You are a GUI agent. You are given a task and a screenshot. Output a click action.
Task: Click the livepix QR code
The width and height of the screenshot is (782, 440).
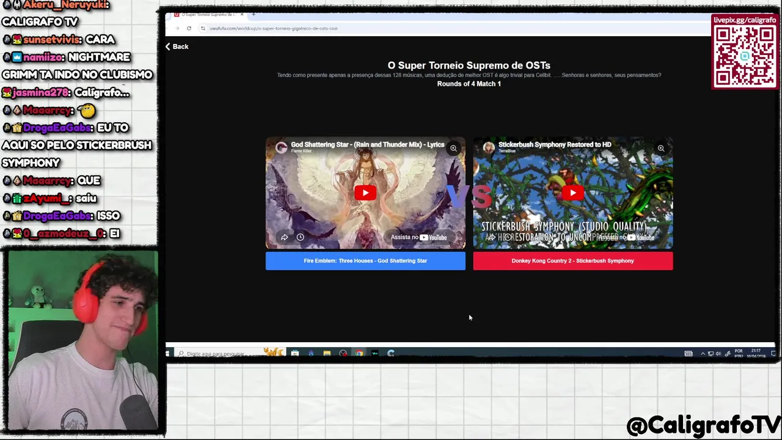745,56
